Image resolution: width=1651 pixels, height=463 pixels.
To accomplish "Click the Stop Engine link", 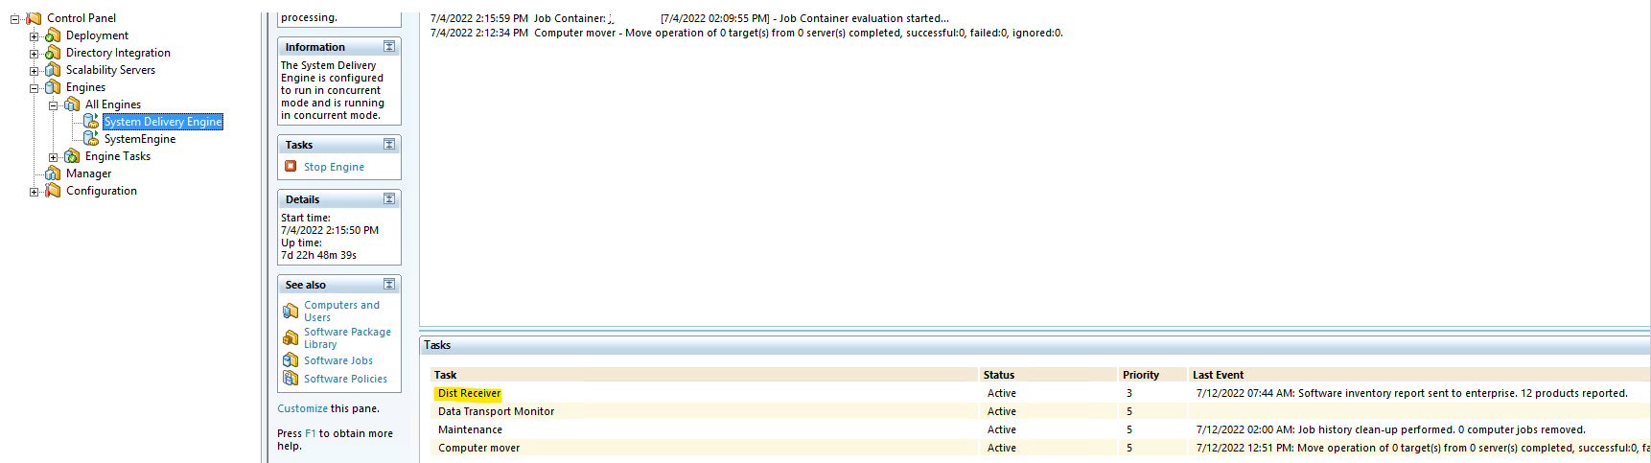I will coord(334,167).
